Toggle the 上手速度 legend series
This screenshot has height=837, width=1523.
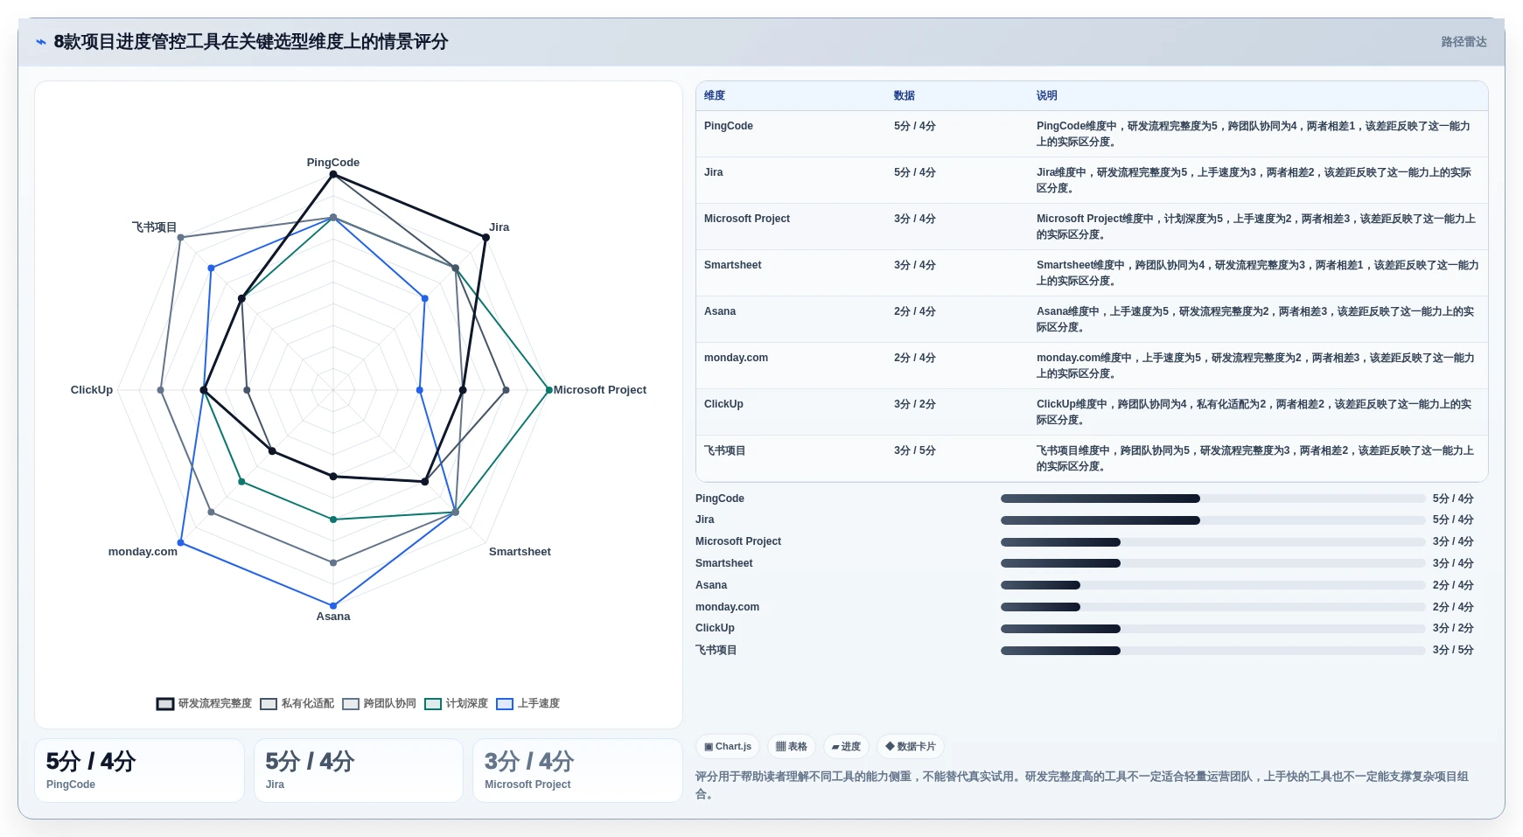[x=527, y=703]
